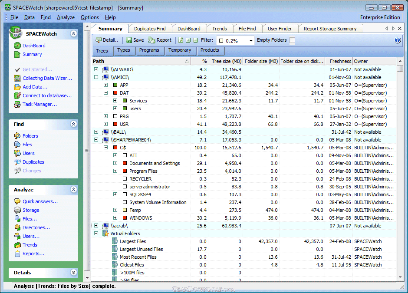Collapse the Find sidebar panel

(74, 124)
